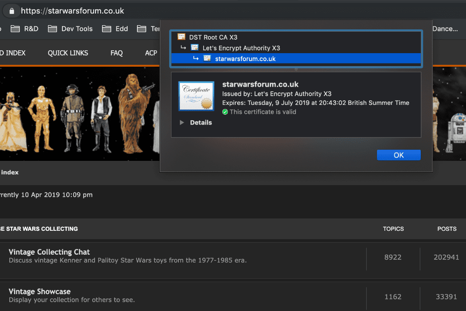This screenshot has width=466, height=311.
Task: Click OK to close certificate dialog
Action: (398, 155)
